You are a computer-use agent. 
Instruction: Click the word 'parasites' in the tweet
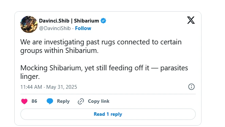coord(174,68)
